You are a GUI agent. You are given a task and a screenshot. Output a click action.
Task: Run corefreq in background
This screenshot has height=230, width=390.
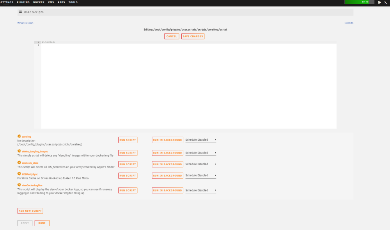(167, 140)
